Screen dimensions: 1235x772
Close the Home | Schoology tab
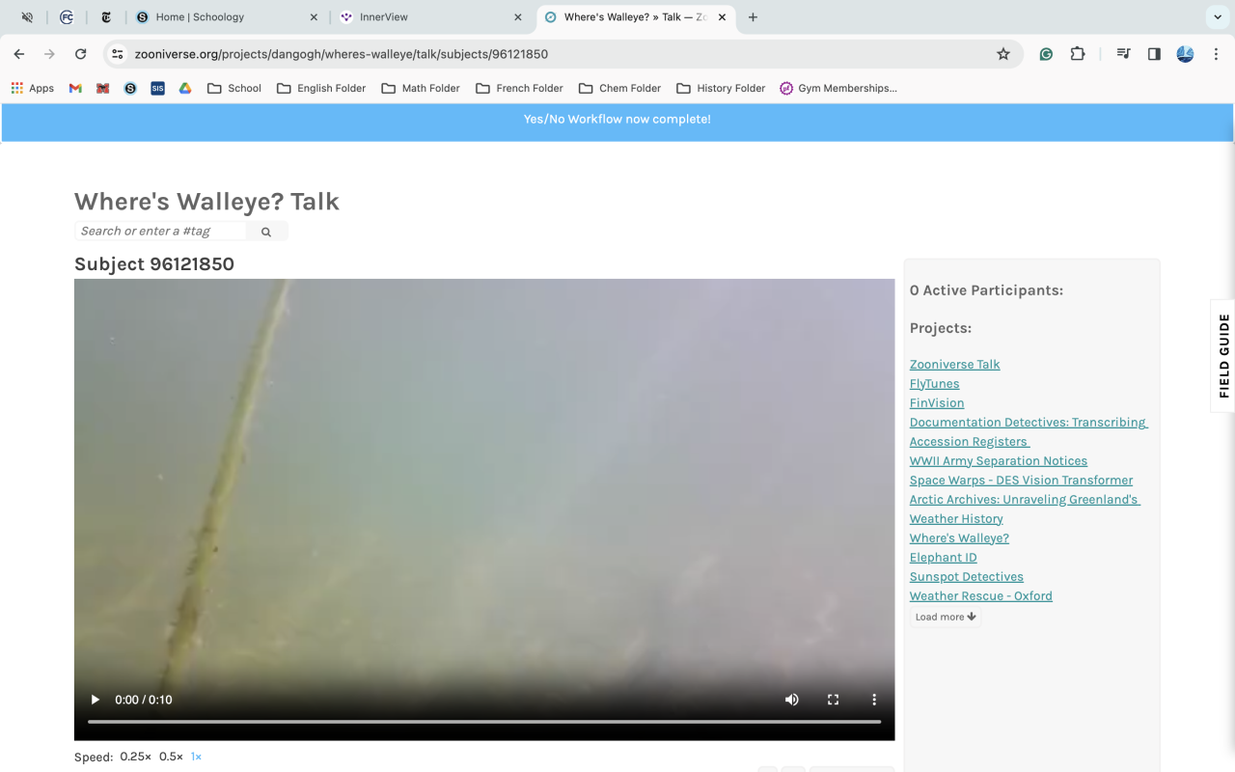(315, 17)
